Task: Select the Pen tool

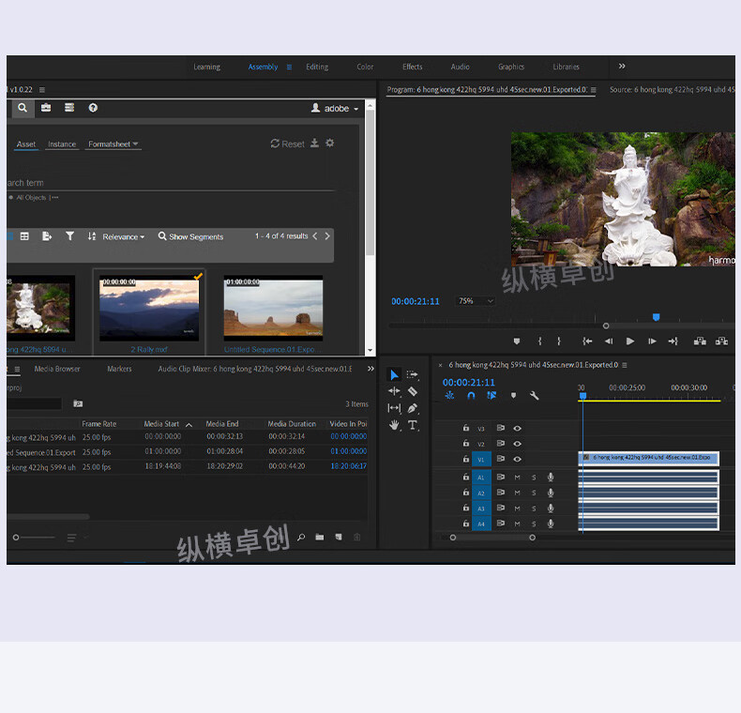Action: point(413,408)
